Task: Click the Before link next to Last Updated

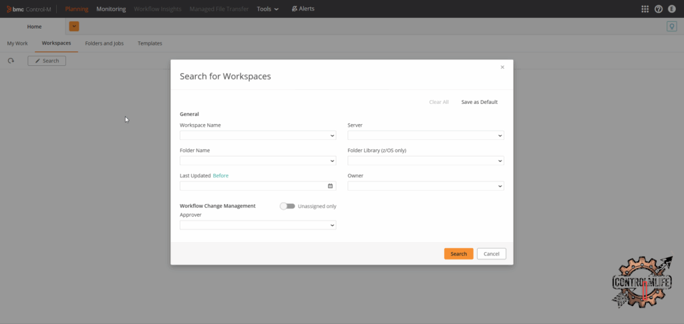Action: click(220, 176)
